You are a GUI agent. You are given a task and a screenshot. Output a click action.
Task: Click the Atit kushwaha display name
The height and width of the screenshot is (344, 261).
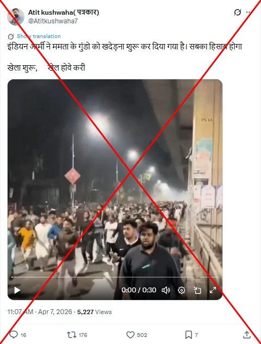[x=64, y=12]
